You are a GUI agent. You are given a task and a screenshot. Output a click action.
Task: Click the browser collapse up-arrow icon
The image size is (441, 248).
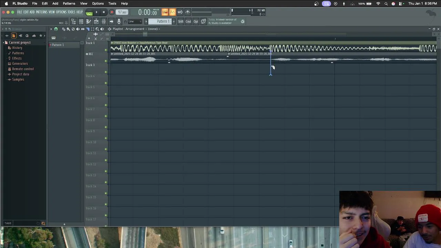[x=6, y=29]
